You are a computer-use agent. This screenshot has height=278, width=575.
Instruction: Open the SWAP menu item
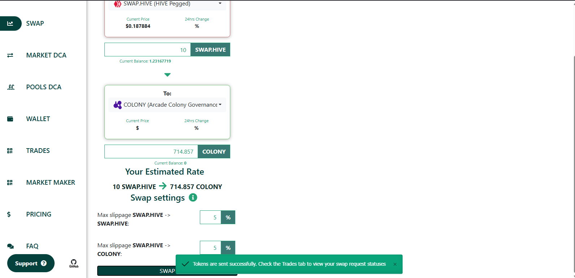click(x=35, y=23)
